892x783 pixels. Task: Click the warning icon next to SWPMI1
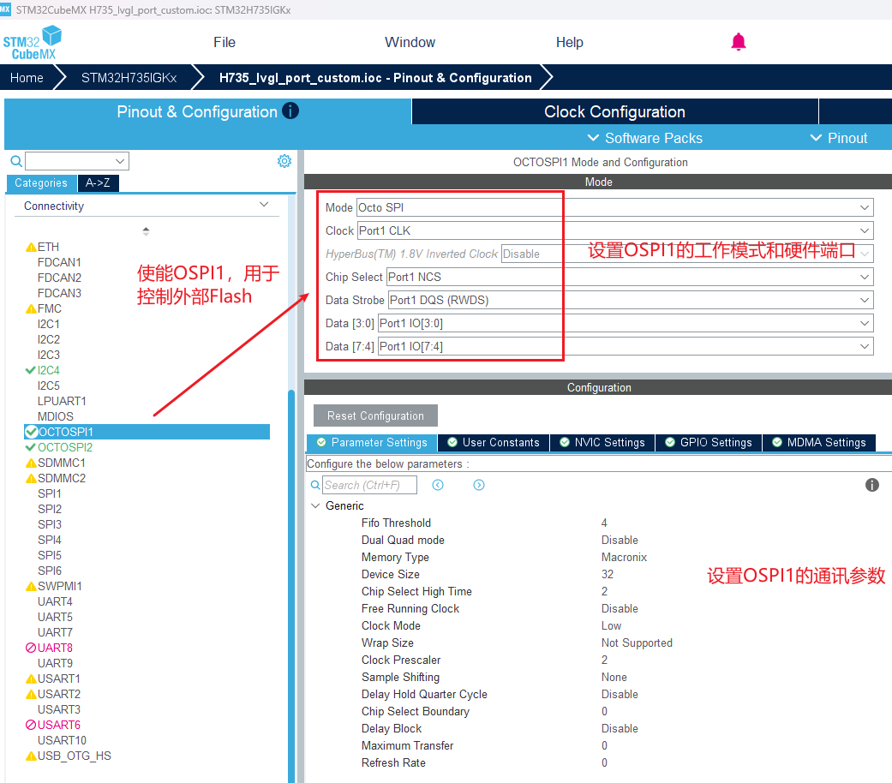(x=31, y=586)
